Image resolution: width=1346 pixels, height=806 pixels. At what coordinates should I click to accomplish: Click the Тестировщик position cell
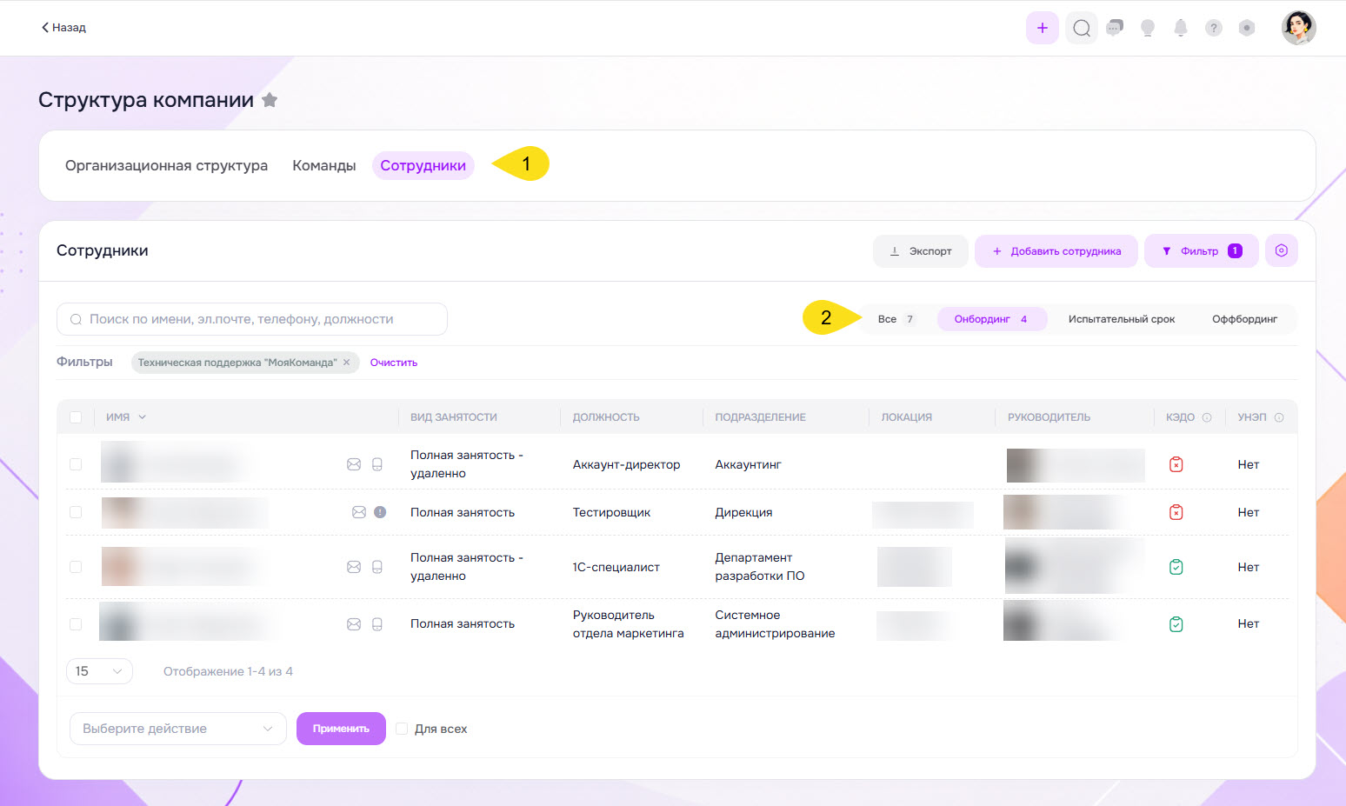coord(612,512)
